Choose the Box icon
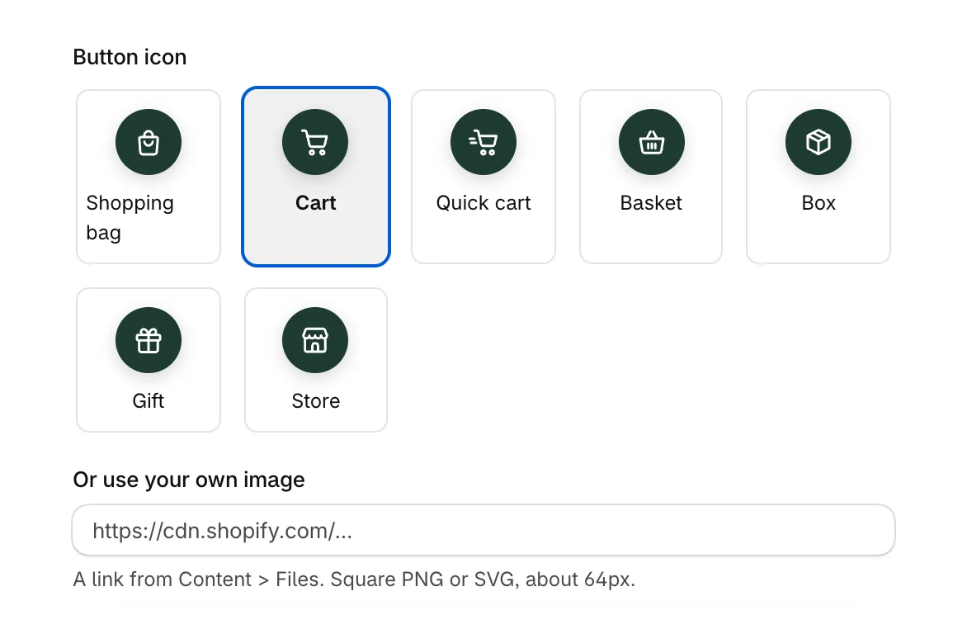The height and width of the screenshot is (634, 967). point(818,142)
